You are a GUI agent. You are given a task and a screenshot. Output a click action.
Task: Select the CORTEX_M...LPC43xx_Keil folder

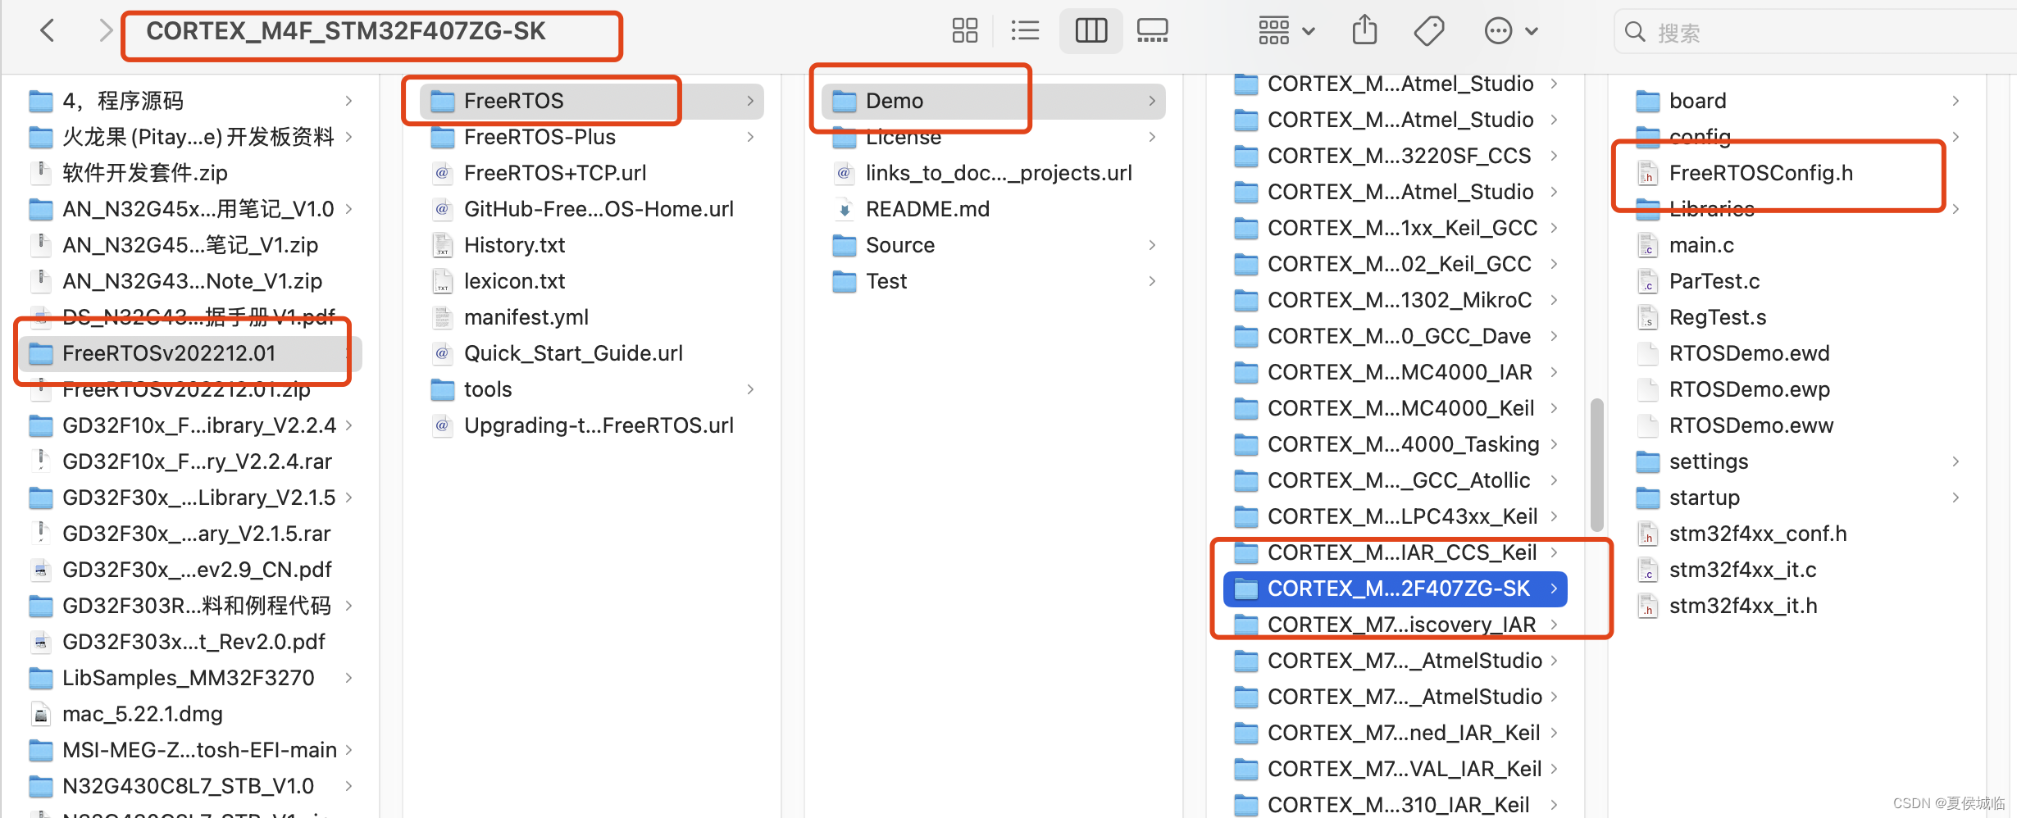tap(1396, 516)
